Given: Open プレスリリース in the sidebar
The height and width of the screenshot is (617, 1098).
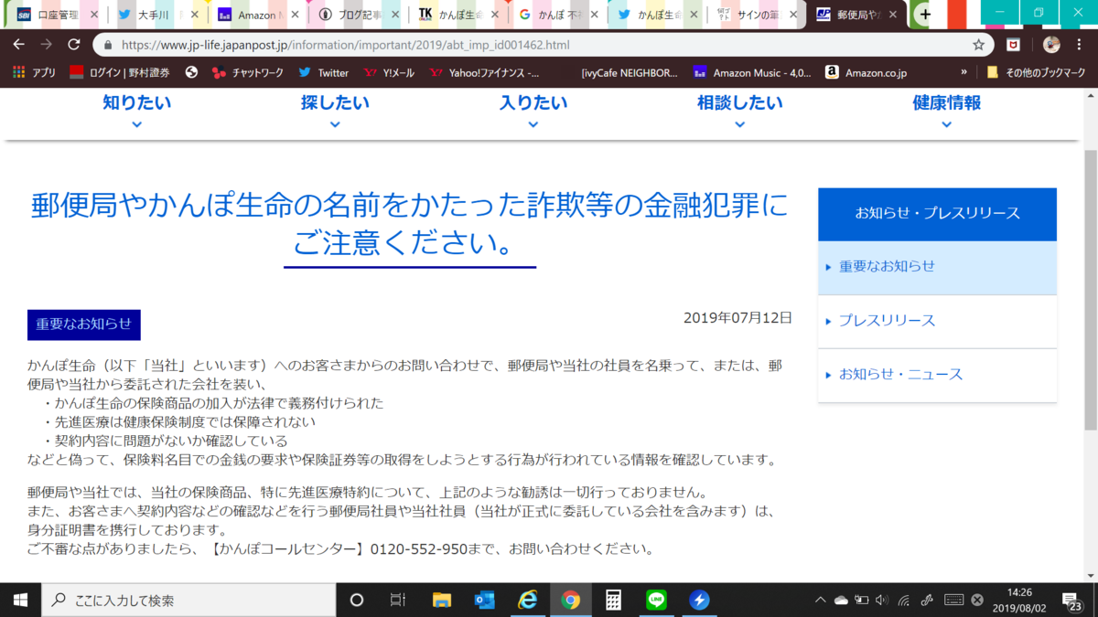Looking at the screenshot, I should 937,321.
